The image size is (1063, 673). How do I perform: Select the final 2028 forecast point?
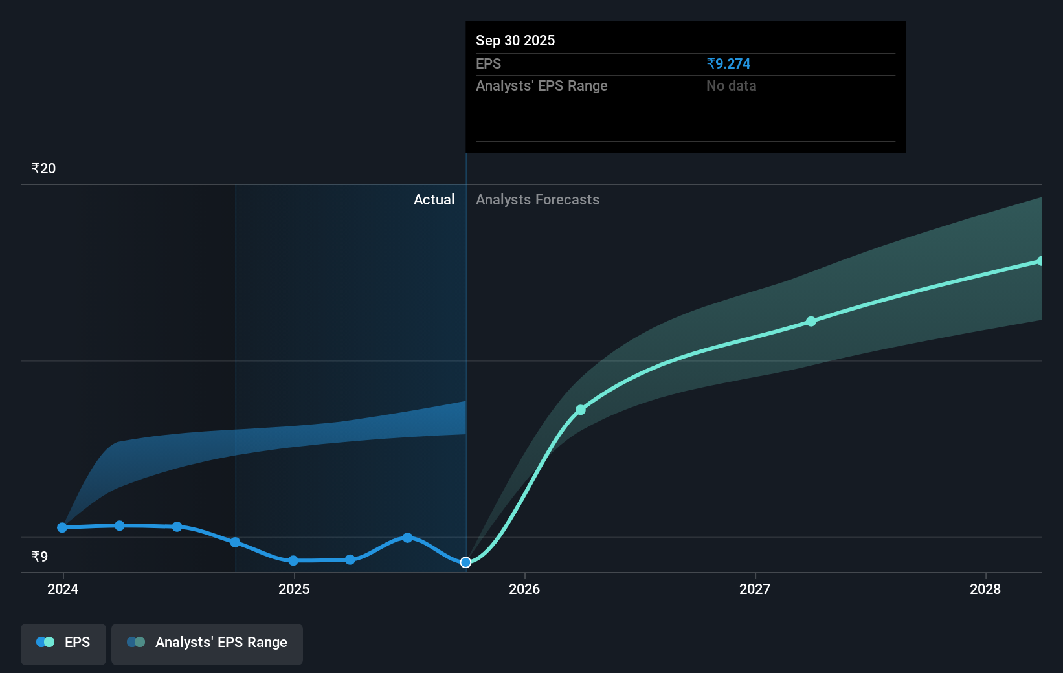pyautogui.click(x=1040, y=261)
